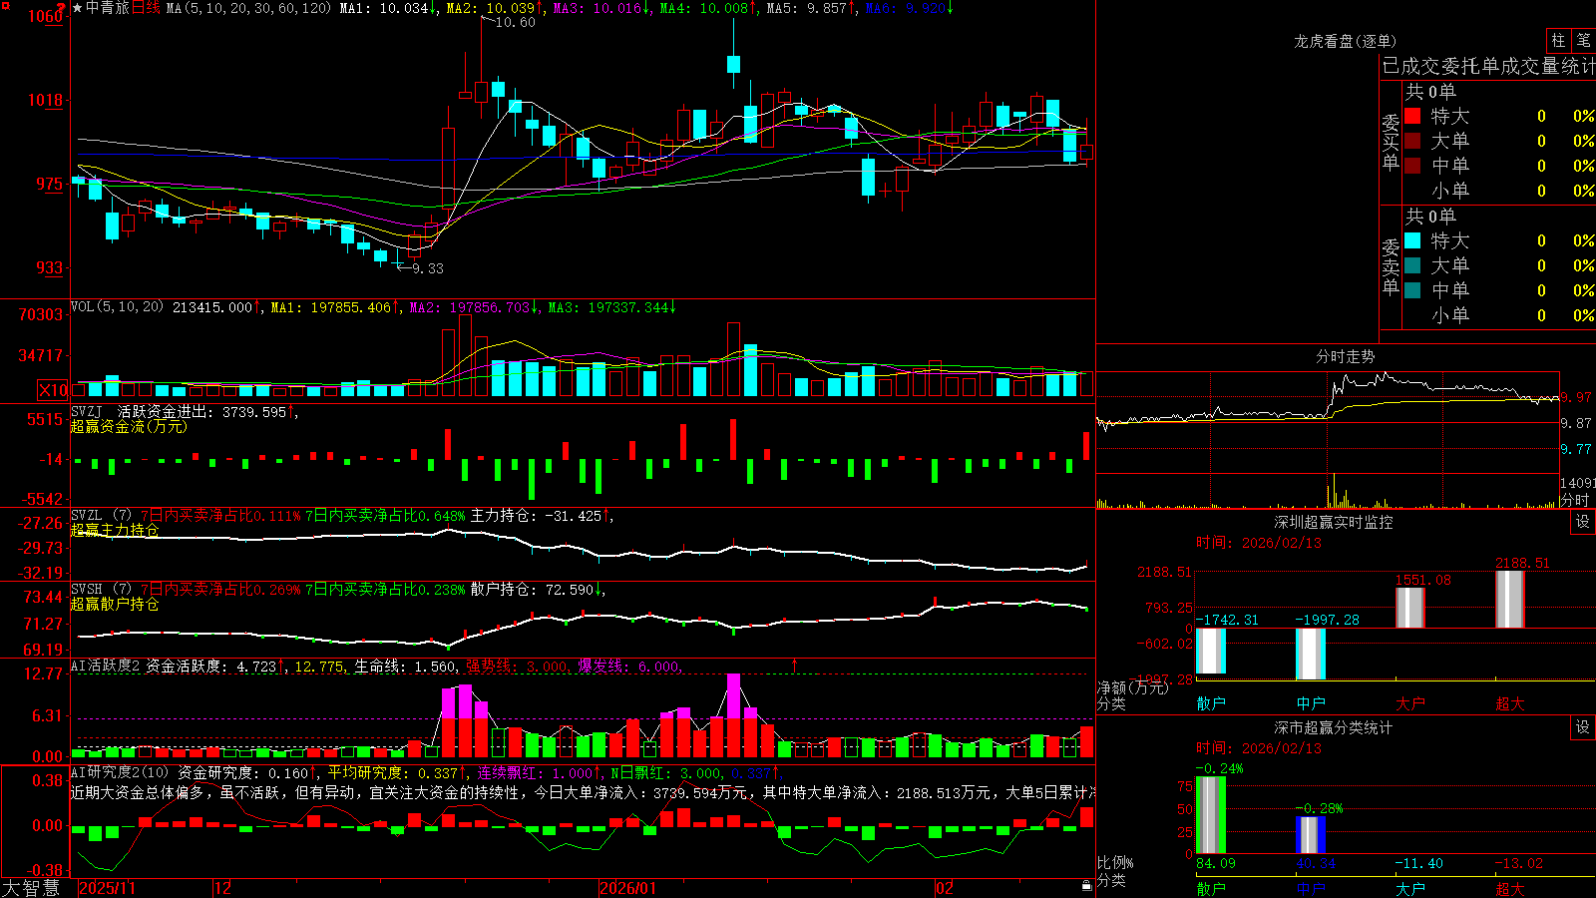This screenshot has height=898, width=1596.
Task: Click the red arrow marker in AI活跃度 panel
Action: coord(795,665)
